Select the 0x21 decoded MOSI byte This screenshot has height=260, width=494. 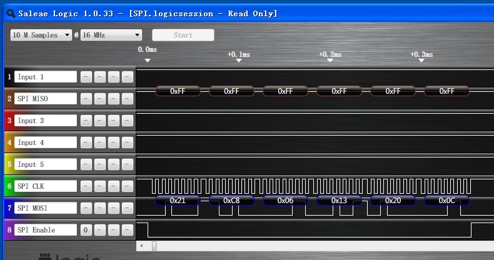point(178,201)
